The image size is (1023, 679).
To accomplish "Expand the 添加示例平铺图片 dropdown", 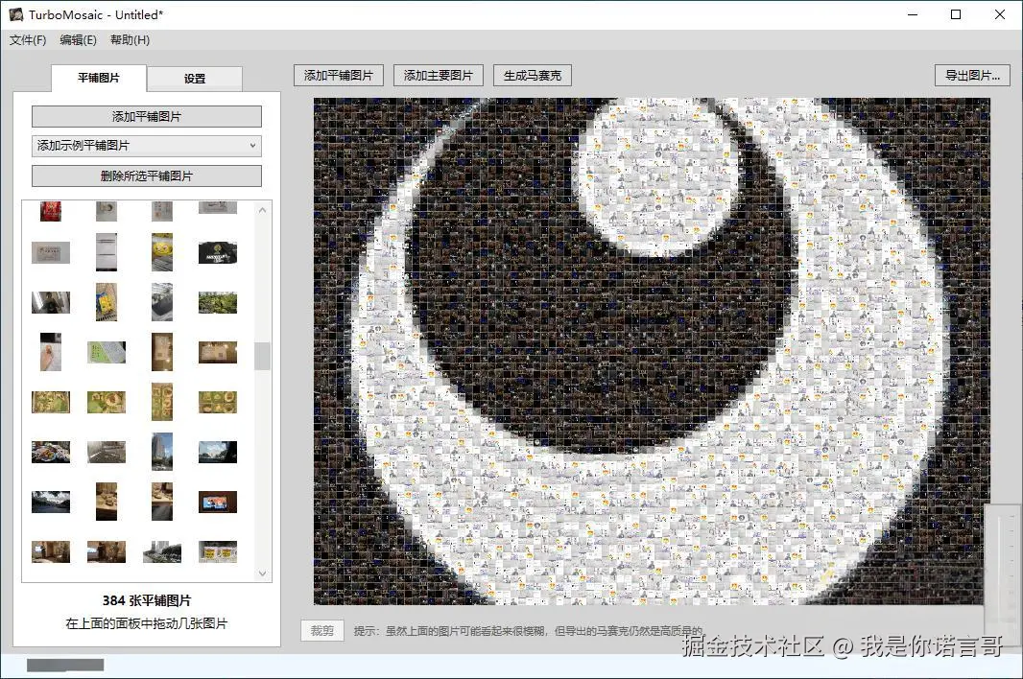I will point(147,146).
